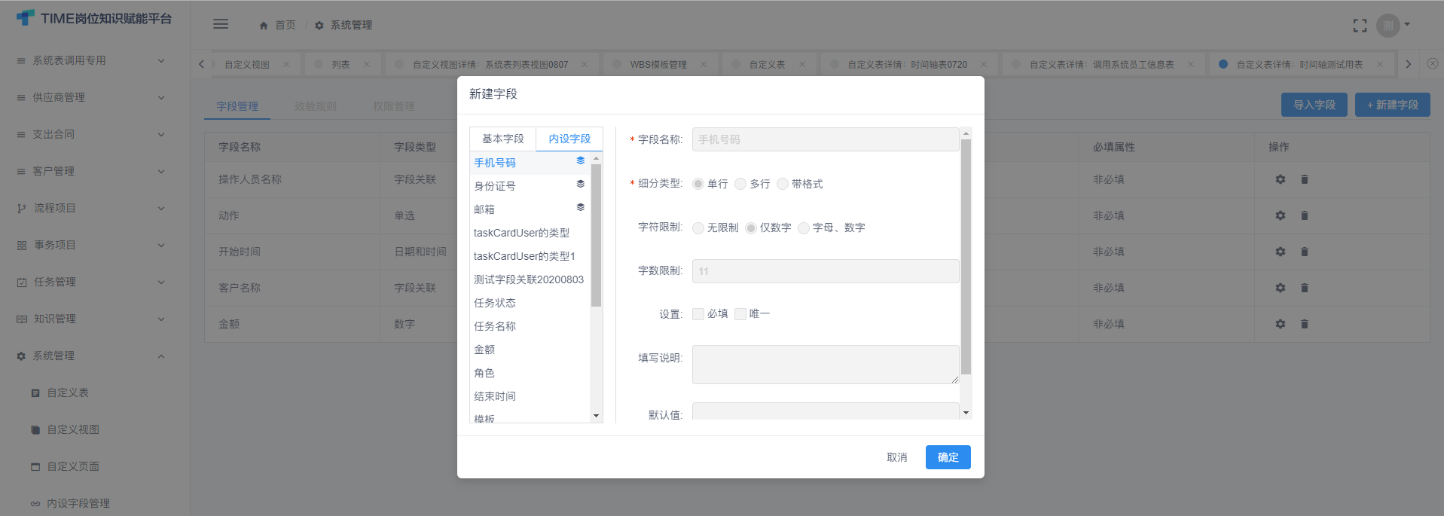This screenshot has width=1444, height=516.
Task: Switch to the 内设字段 tab
Action: pyautogui.click(x=569, y=139)
